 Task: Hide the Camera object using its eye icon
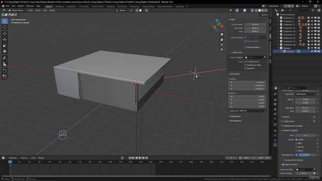(312, 51)
